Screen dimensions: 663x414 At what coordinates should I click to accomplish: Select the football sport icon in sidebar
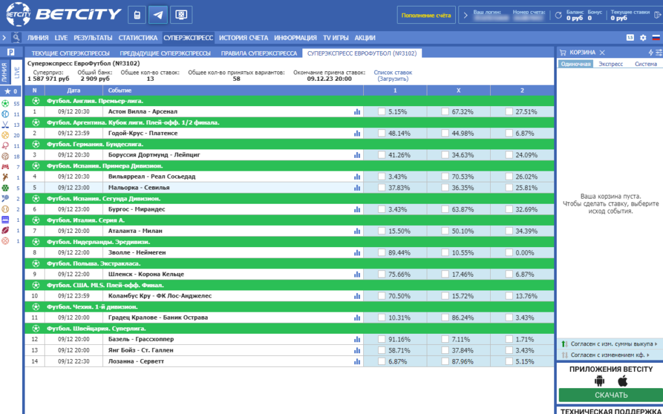click(x=5, y=103)
